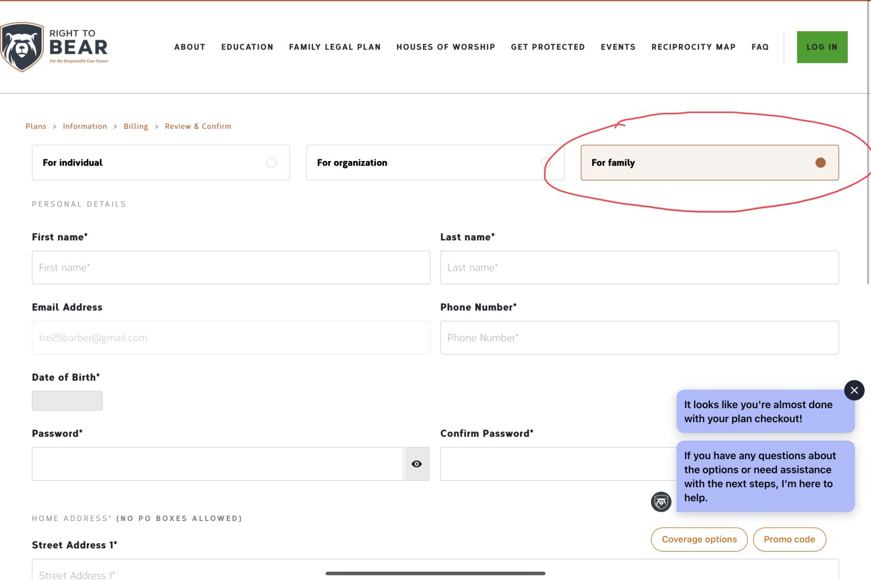871x580 pixels.
Task: Choose the For family radio button
Action: tap(820, 163)
